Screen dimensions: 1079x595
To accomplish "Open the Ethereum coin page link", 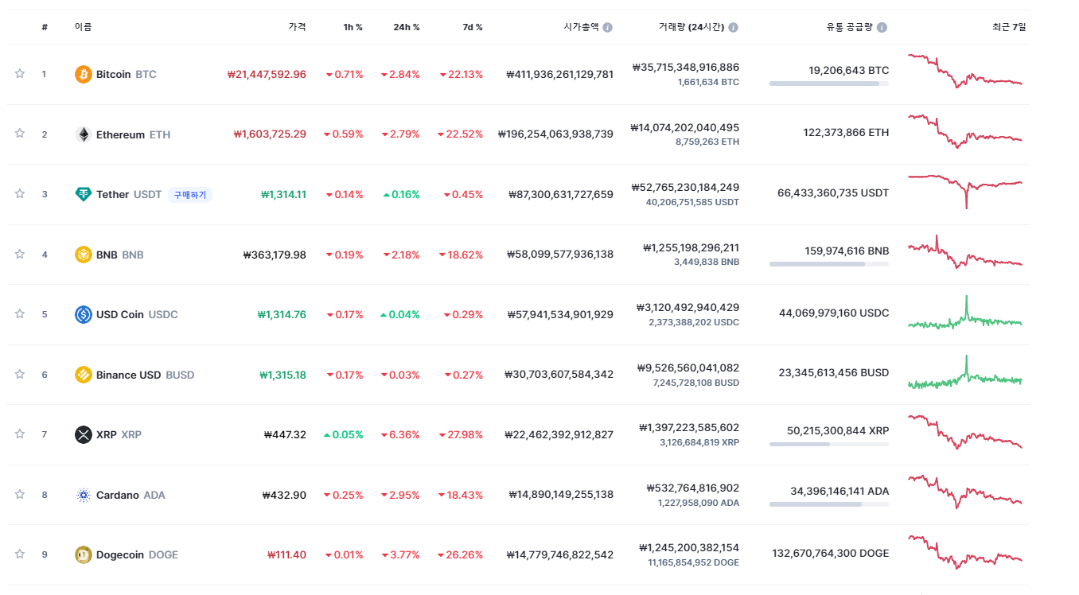I will pyautogui.click(x=133, y=134).
